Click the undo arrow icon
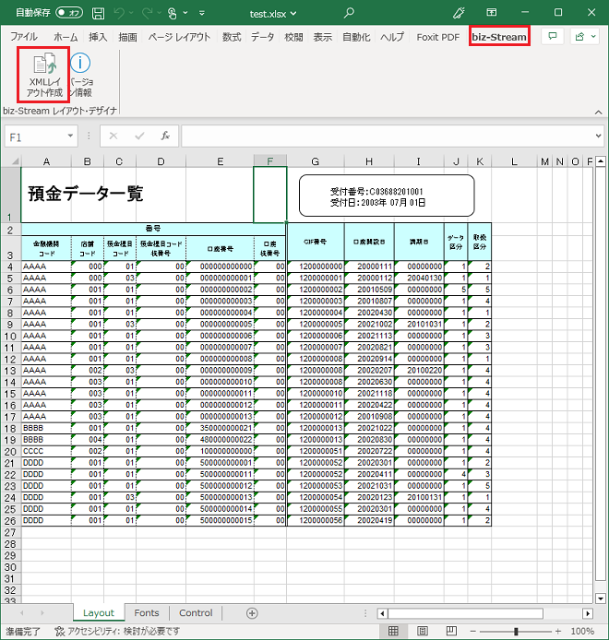This screenshot has width=609, height=640. pyautogui.click(x=119, y=14)
